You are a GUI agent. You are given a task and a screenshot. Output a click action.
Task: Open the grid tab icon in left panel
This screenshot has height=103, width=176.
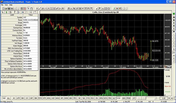31,12
